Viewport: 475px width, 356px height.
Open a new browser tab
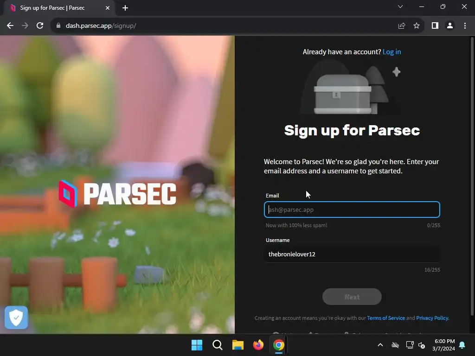coord(125,8)
